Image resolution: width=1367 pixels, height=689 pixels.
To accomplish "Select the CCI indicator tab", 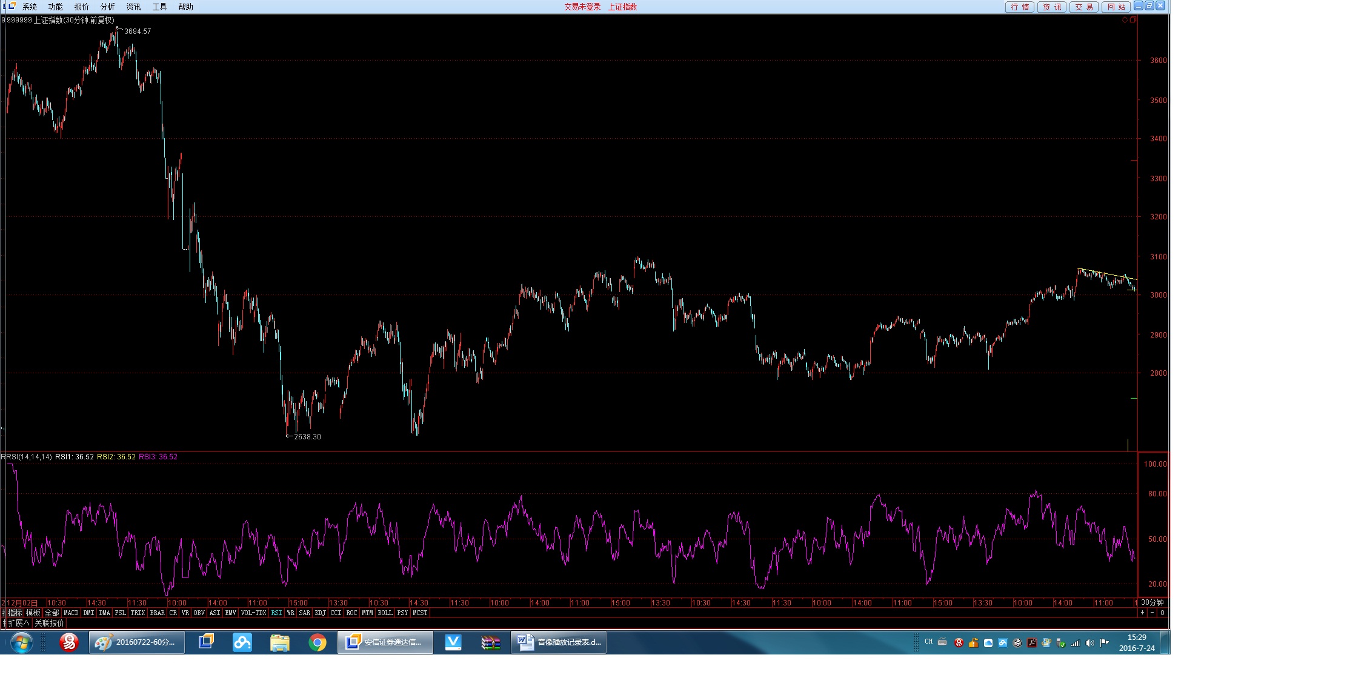I will click(x=336, y=613).
